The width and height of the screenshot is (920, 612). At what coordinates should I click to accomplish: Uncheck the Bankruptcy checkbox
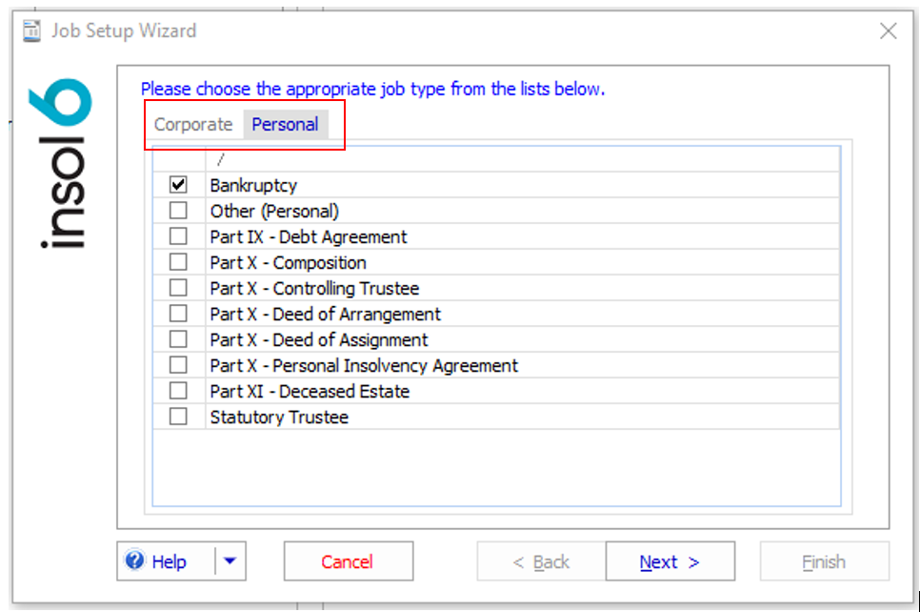[178, 185]
